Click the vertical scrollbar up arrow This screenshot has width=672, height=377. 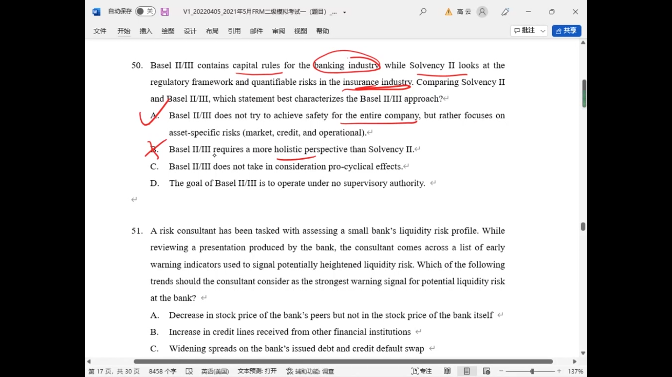pos(583,43)
